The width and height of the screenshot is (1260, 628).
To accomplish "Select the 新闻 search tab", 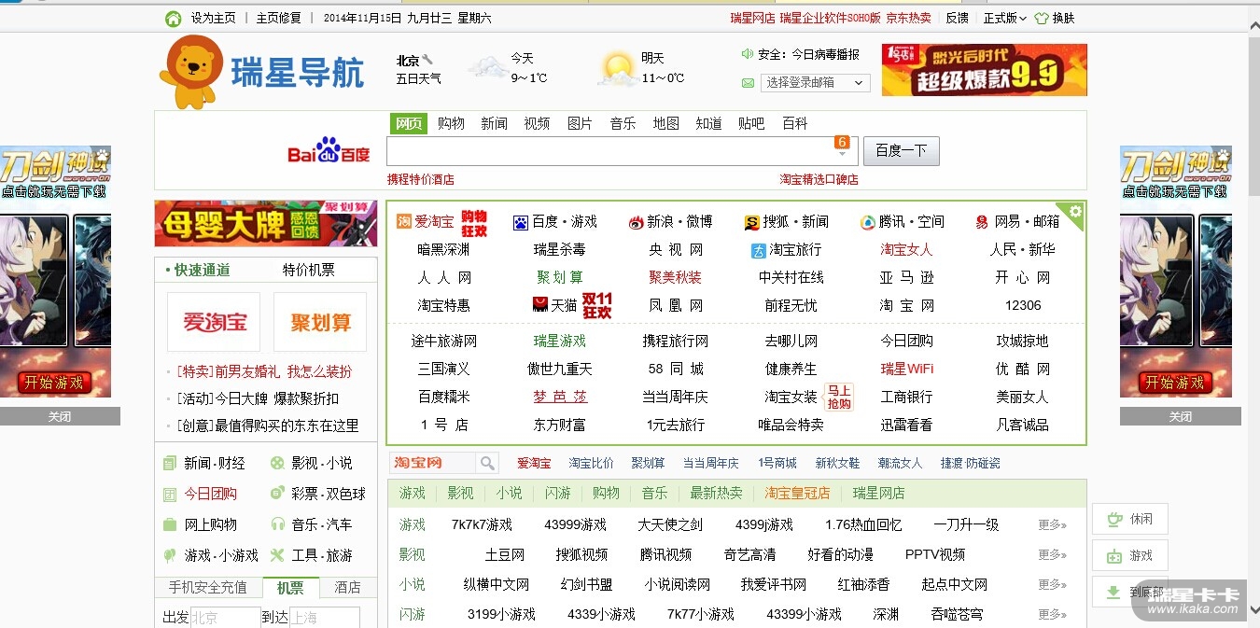I will 495,123.
